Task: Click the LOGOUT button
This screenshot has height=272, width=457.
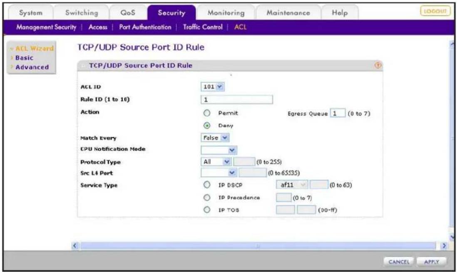Action: [435, 11]
